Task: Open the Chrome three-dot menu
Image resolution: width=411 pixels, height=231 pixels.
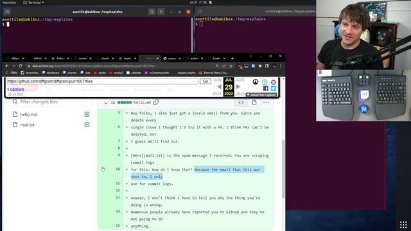Action: pos(281,66)
